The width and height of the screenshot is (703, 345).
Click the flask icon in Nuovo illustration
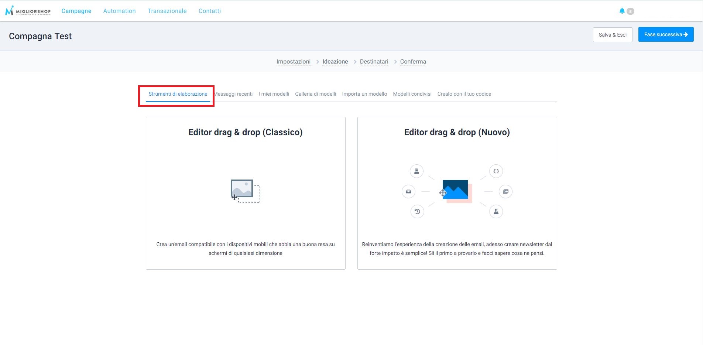(x=496, y=212)
